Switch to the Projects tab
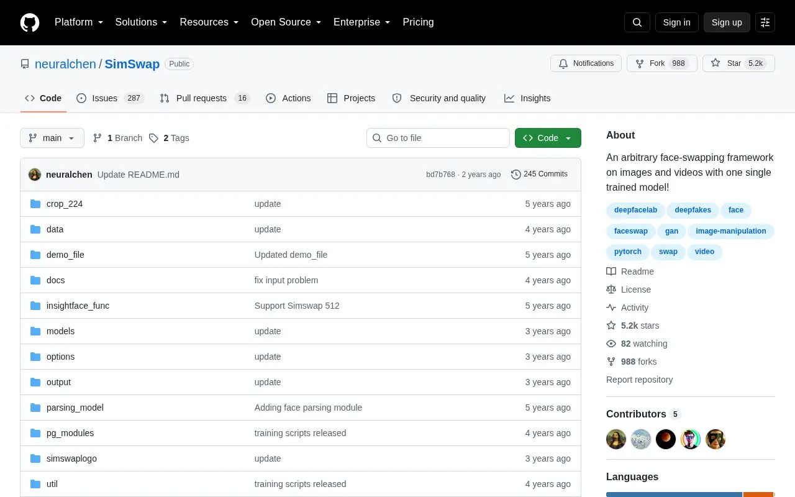Viewport: 795px width, 497px height. coord(351,98)
